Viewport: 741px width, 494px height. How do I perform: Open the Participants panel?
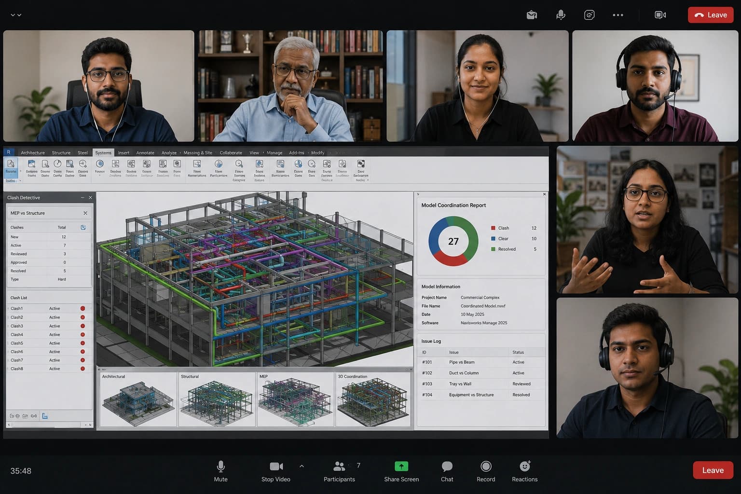[339, 471]
